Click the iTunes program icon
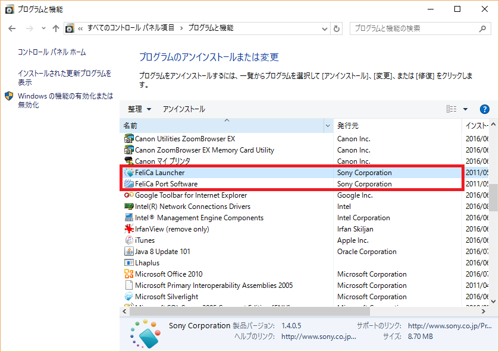499x352 pixels. coord(129,240)
